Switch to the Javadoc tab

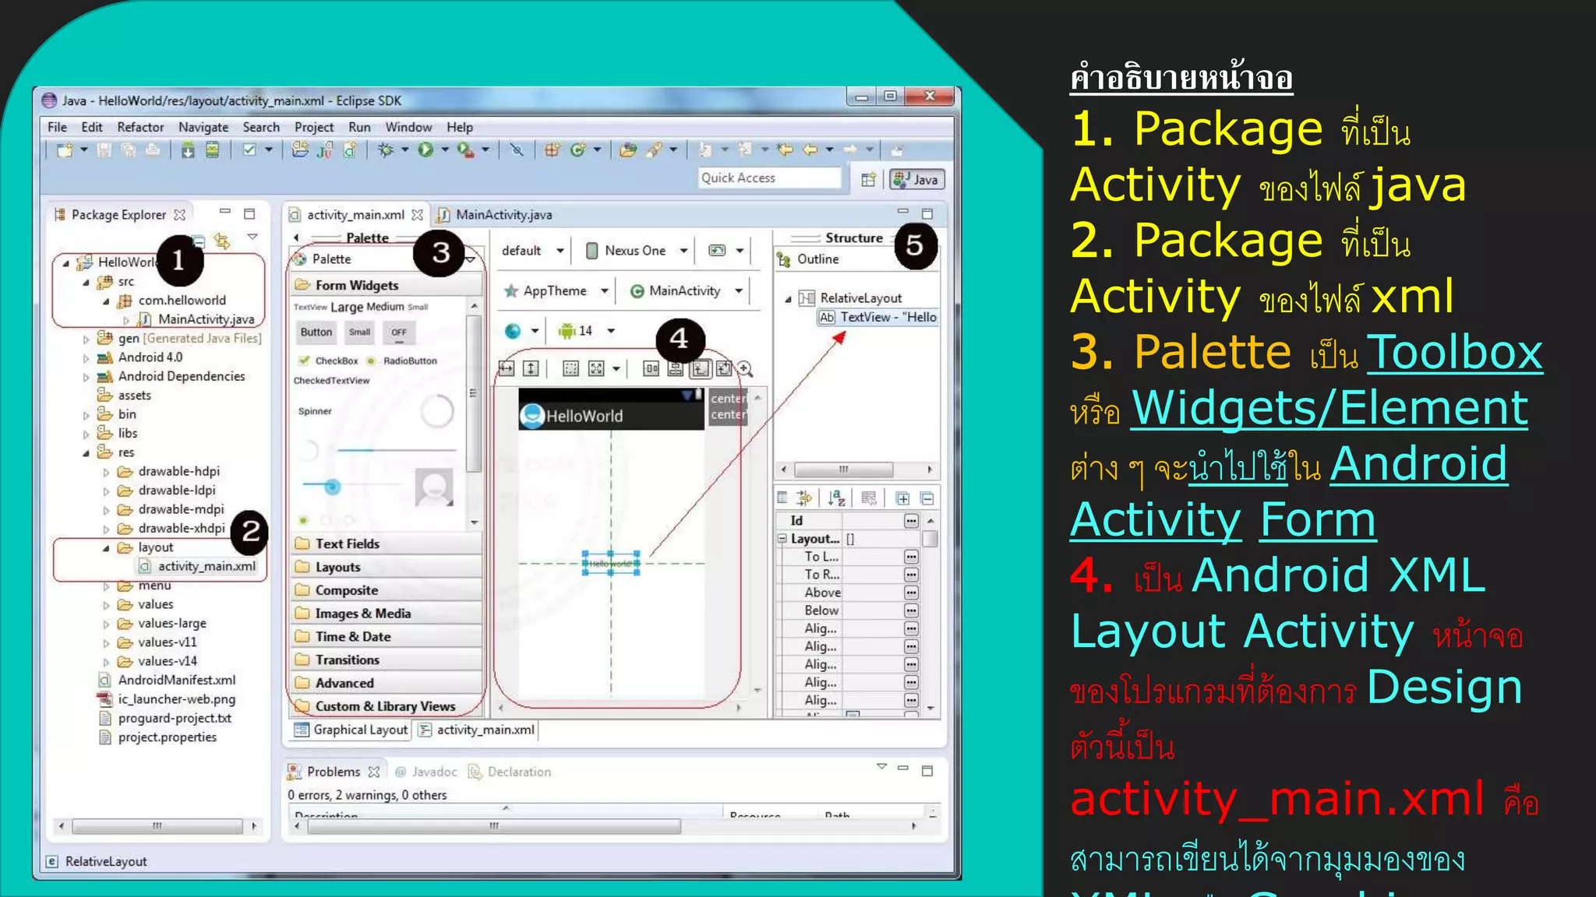tap(426, 772)
